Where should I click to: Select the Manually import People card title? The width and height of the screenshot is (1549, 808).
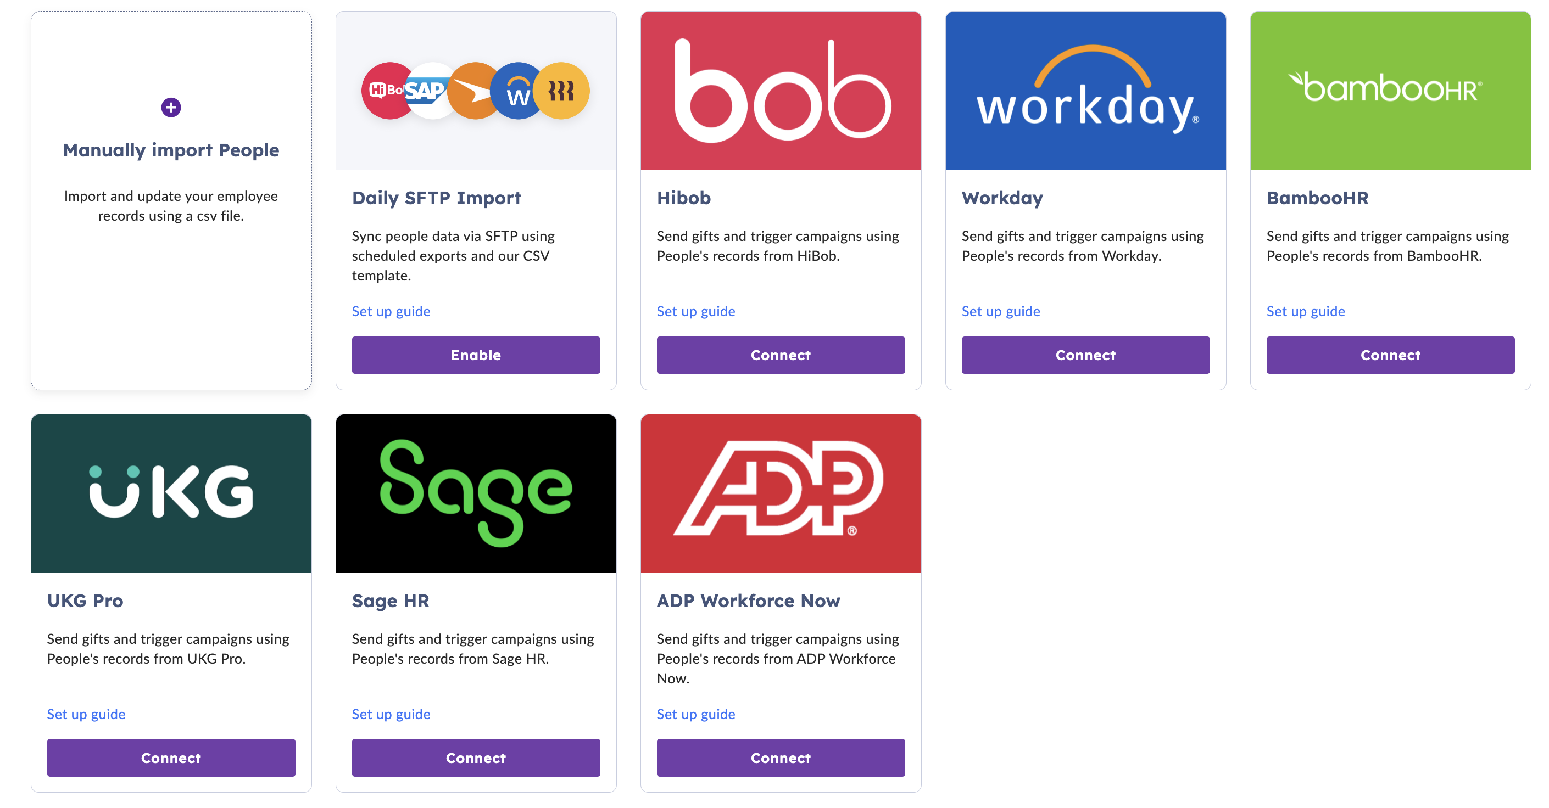pos(171,150)
